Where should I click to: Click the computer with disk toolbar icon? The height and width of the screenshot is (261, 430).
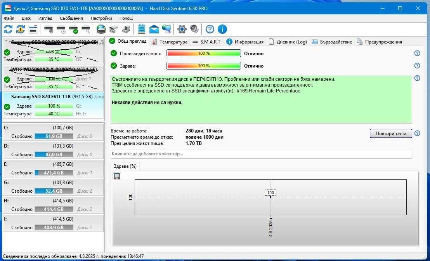pyautogui.click(x=126, y=29)
